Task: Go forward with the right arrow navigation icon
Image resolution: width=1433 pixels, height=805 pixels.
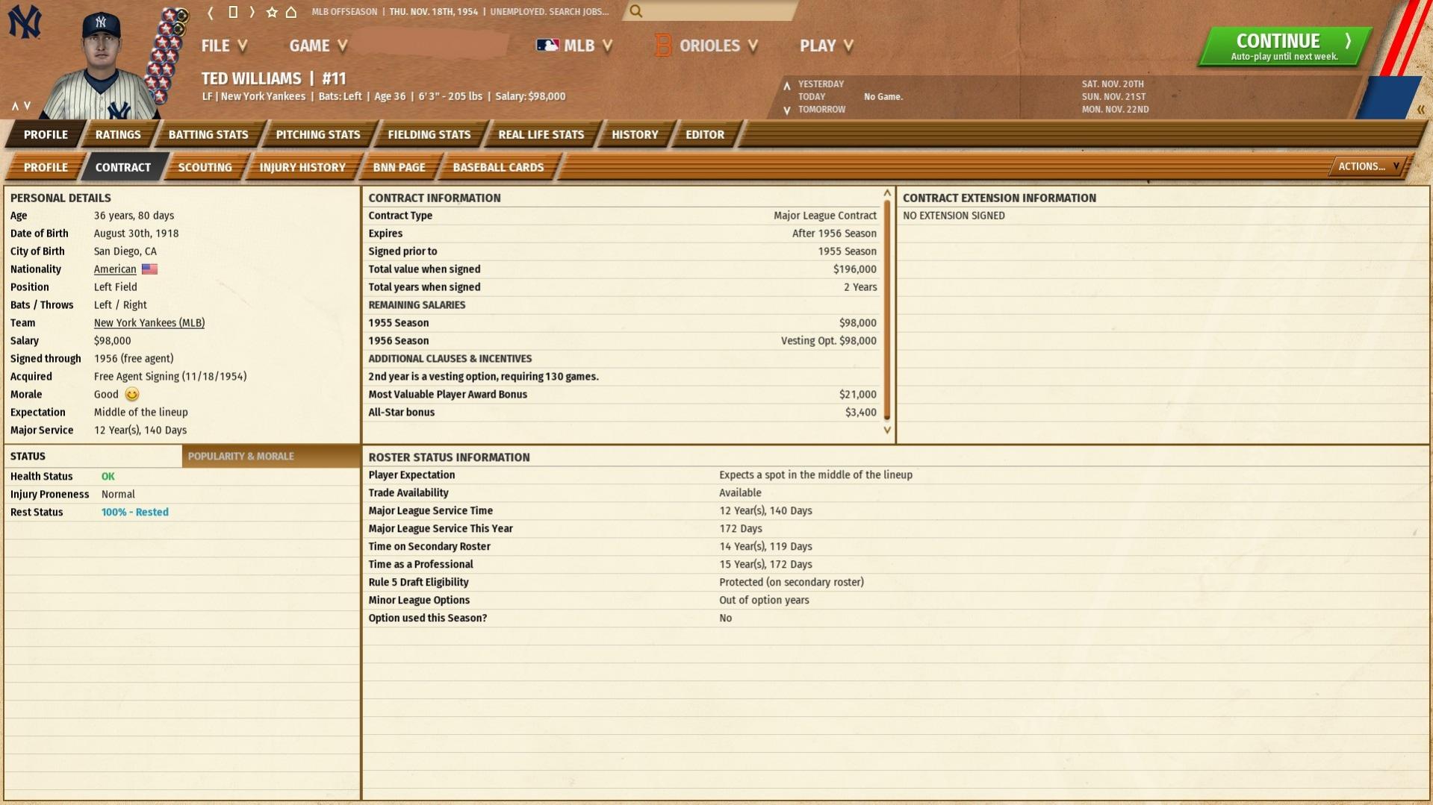Action: (x=252, y=12)
